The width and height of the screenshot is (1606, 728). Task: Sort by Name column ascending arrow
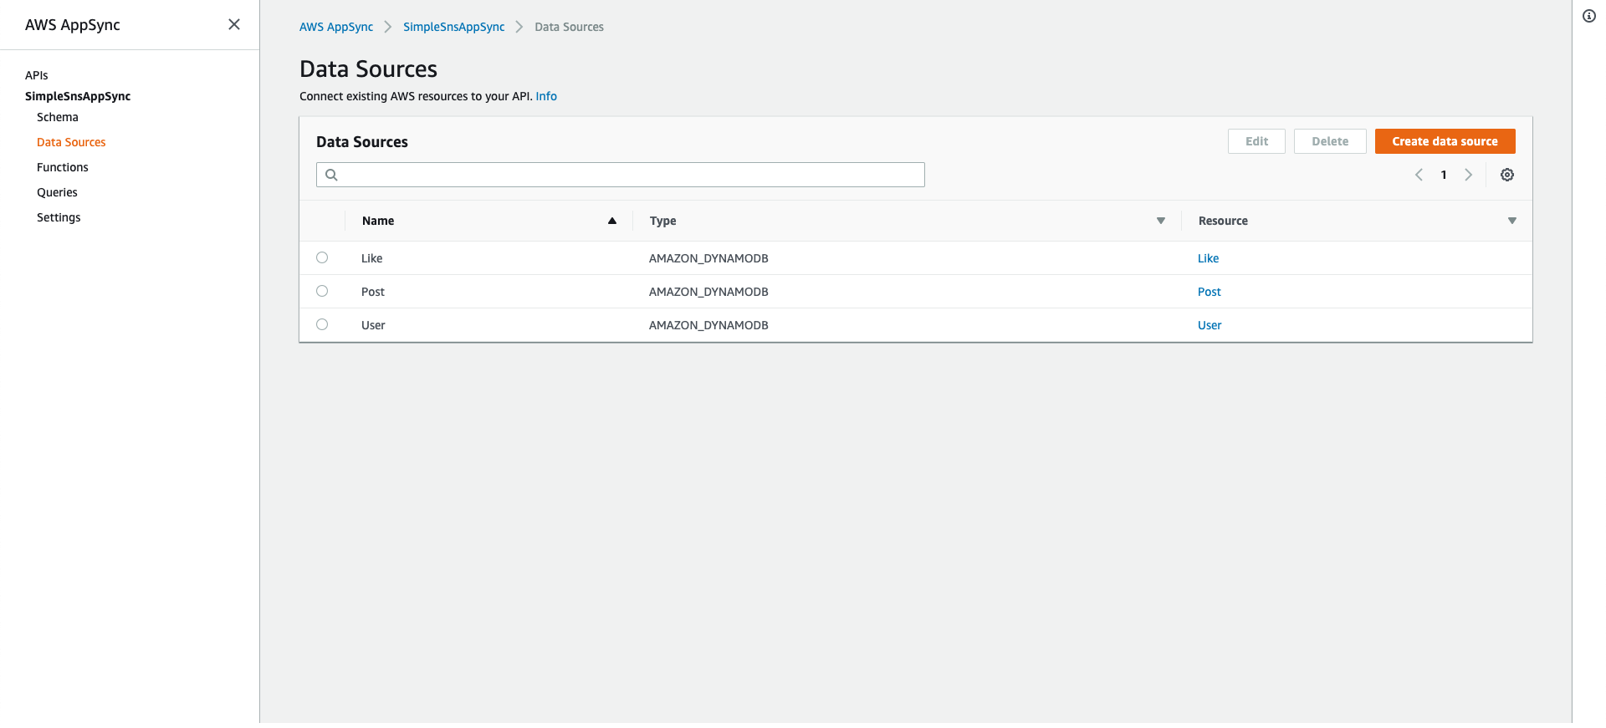pyautogui.click(x=612, y=221)
